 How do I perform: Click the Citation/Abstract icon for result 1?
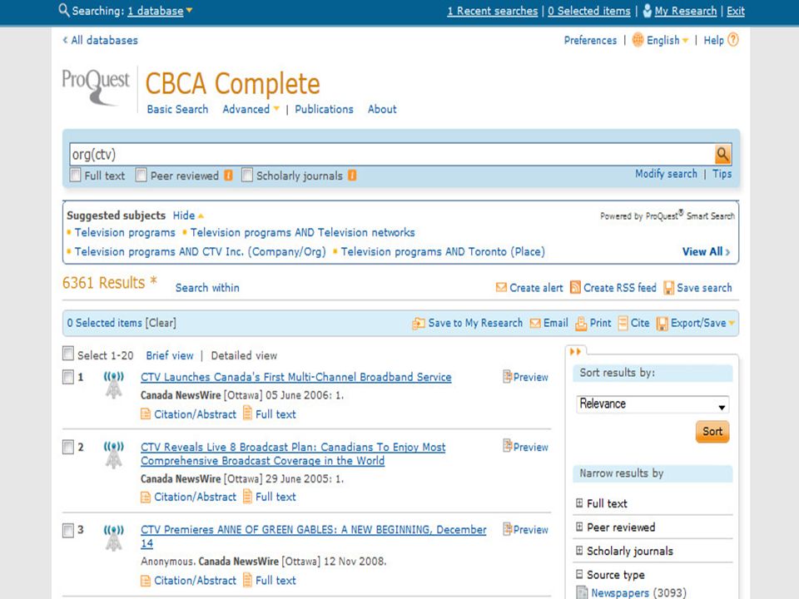tap(145, 414)
